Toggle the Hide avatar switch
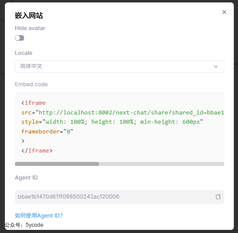Screen dimensions: 238x233 [19, 38]
